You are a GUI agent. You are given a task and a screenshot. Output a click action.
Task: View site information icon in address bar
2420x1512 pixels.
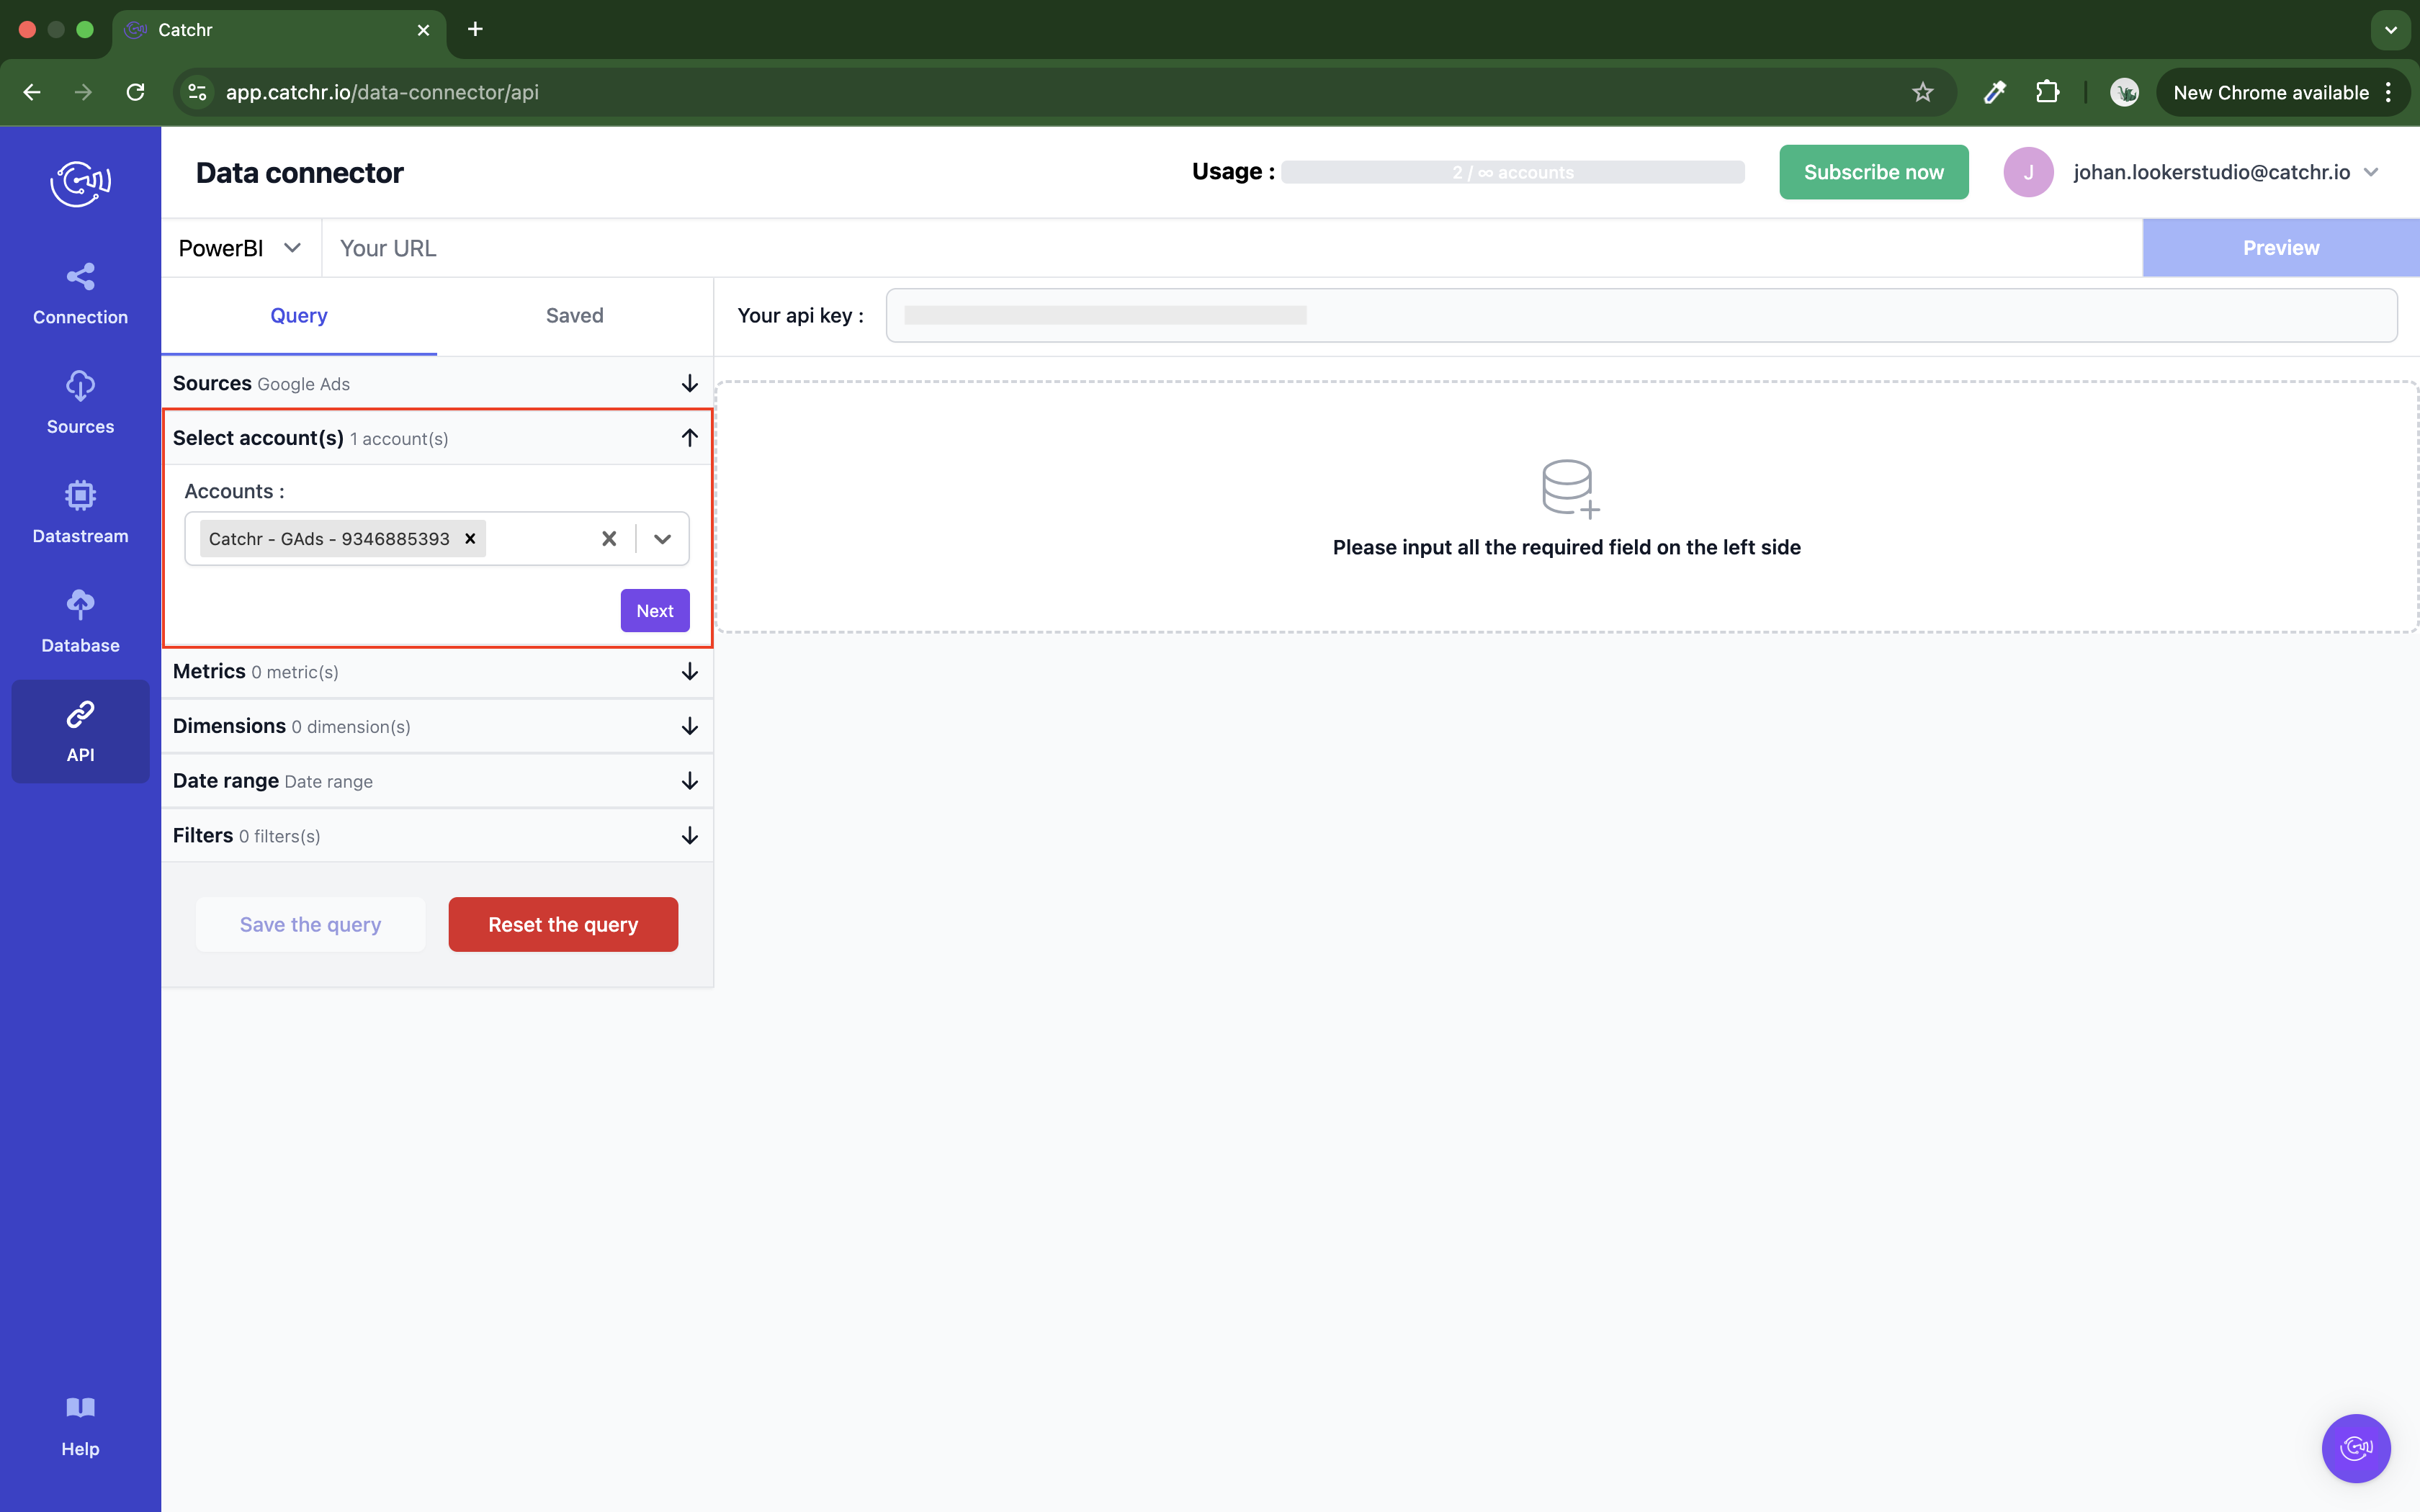(x=198, y=92)
